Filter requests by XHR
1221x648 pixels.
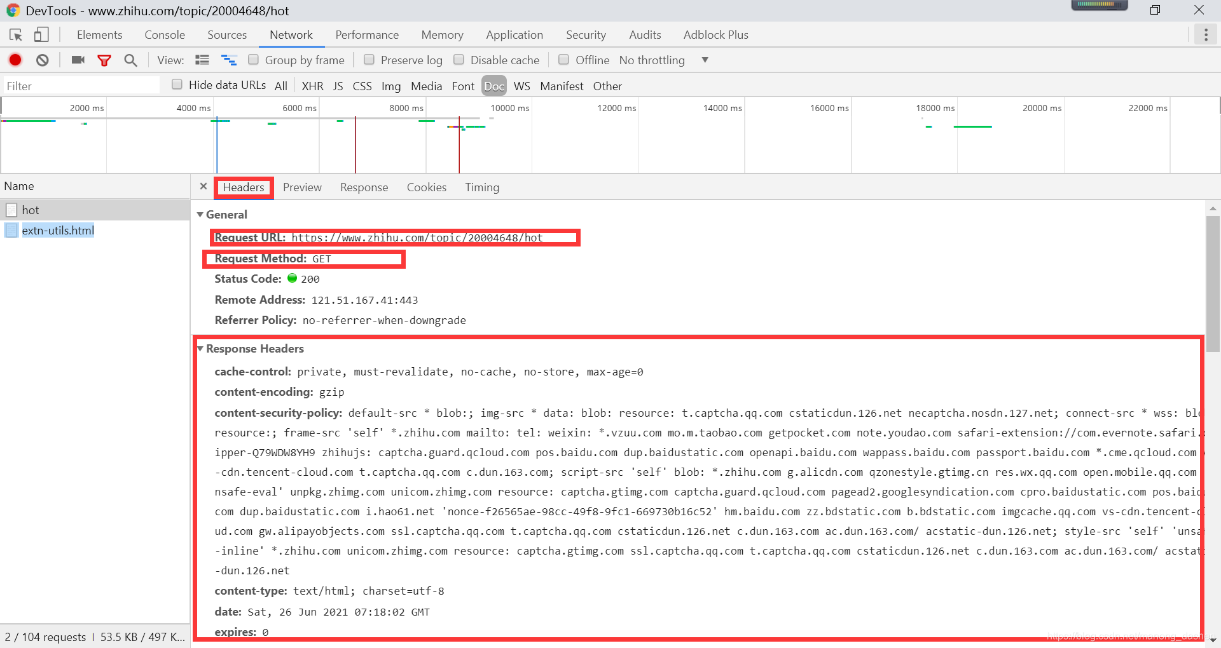[312, 86]
